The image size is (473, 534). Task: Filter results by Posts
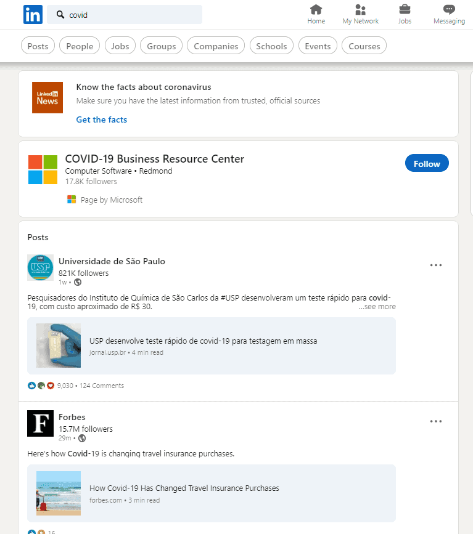pyautogui.click(x=38, y=46)
